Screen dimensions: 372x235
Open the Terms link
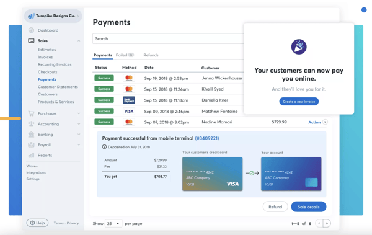coord(58,223)
